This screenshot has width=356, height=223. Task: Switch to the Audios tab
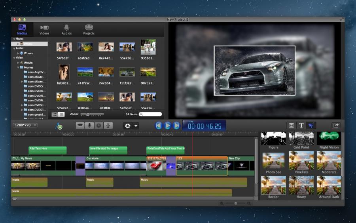[x=66, y=30]
